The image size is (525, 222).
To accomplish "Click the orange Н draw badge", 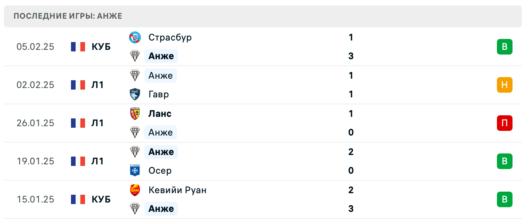I will pyautogui.click(x=504, y=85).
